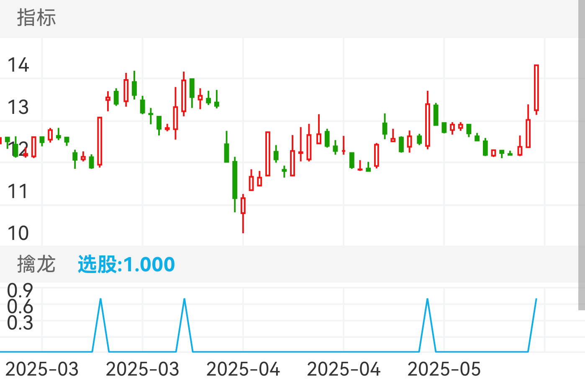Click the price axis label 13
Image resolution: width=585 pixels, height=389 pixels.
(18, 107)
